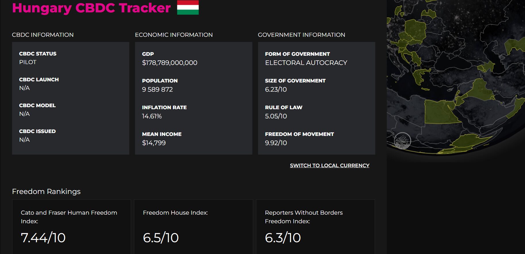
Task: Click Switch to Local Currency link
Action: pos(330,166)
